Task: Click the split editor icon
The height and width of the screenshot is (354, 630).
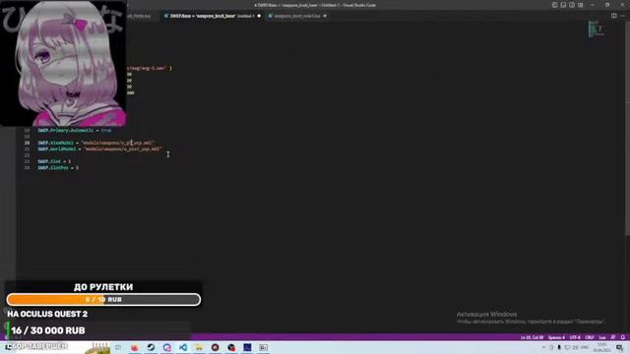Action: [614, 16]
